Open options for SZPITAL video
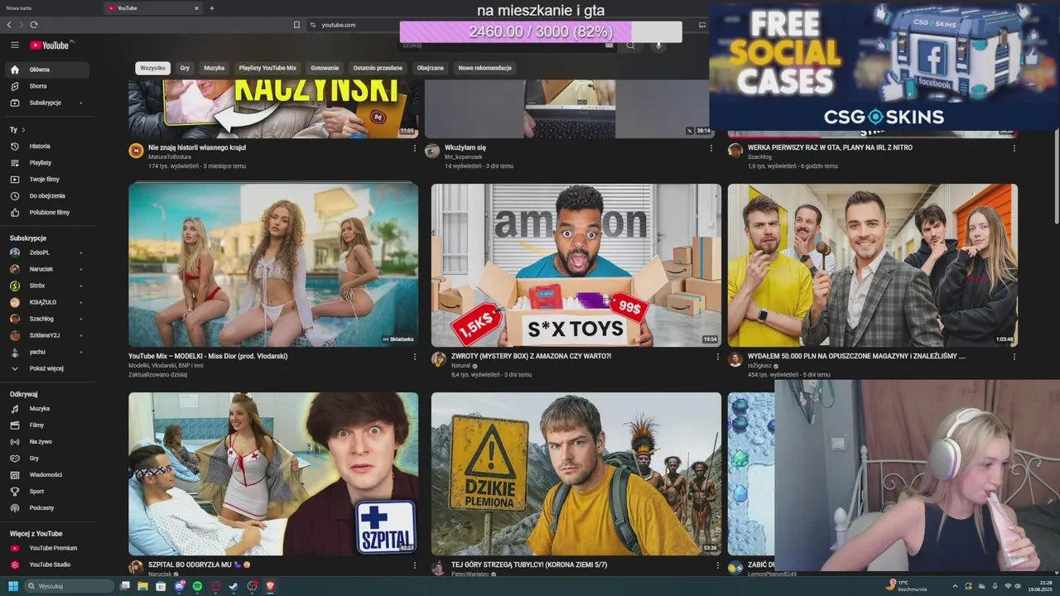1060x596 pixels. (415, 565)
